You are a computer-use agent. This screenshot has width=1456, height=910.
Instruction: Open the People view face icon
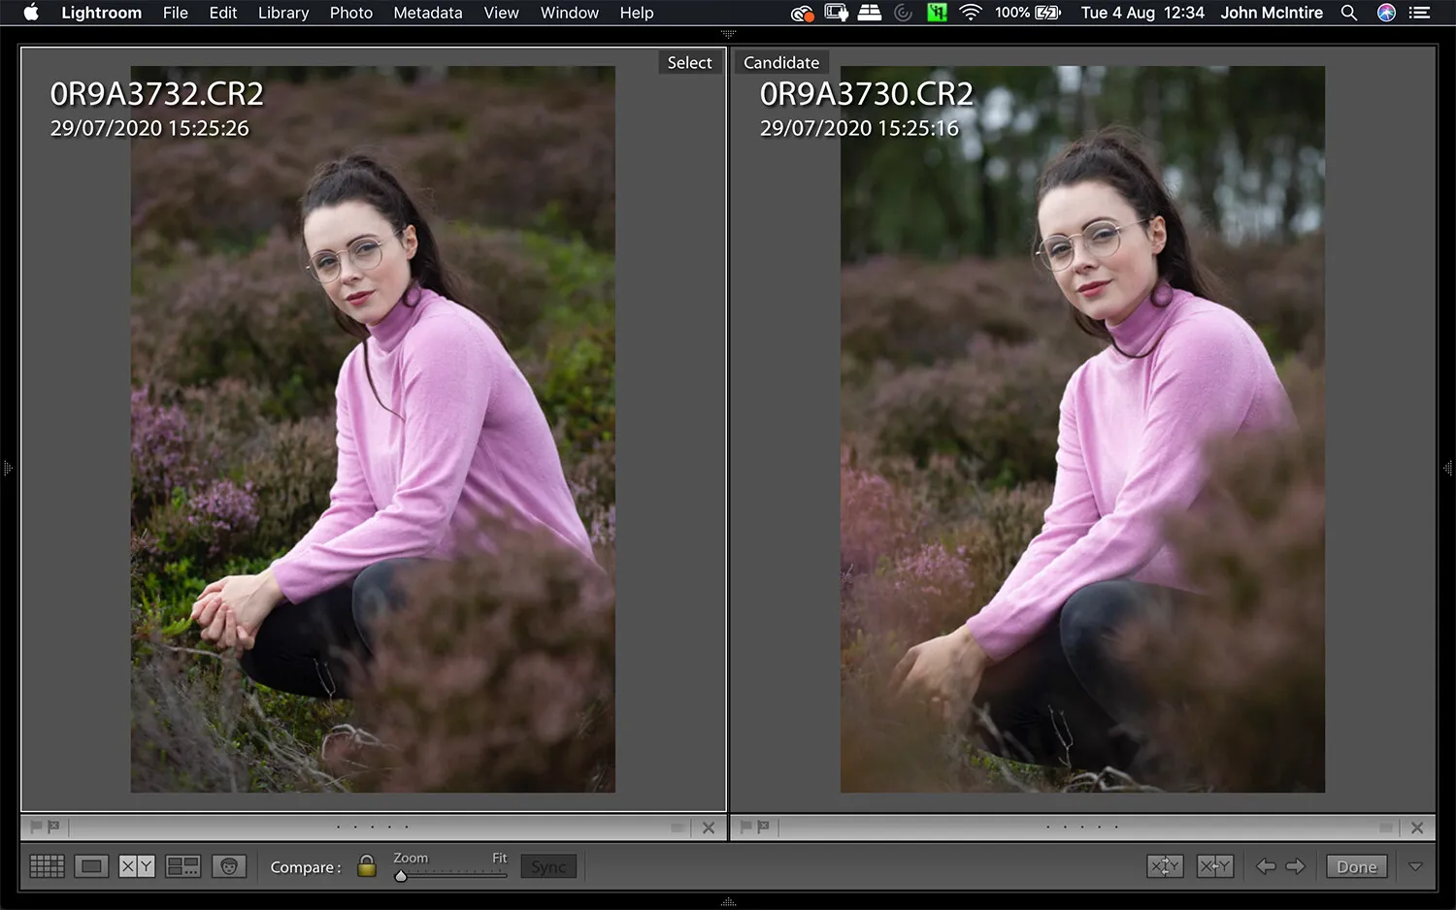click(x=230, y=865)
